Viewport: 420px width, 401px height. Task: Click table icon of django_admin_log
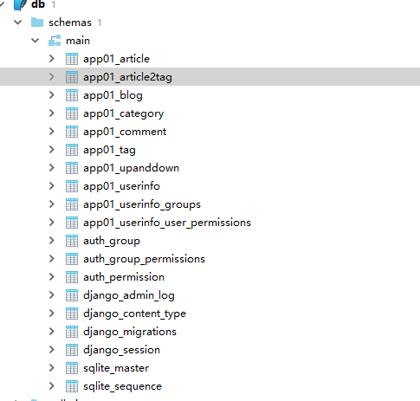click(72, 295)
